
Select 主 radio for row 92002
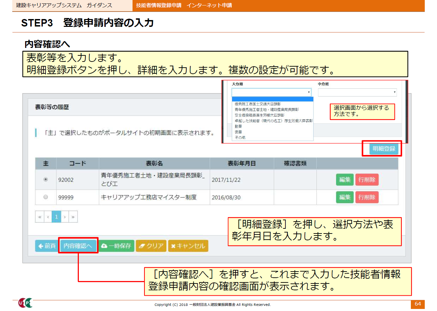pyautogui.click(x=46, y=179)
